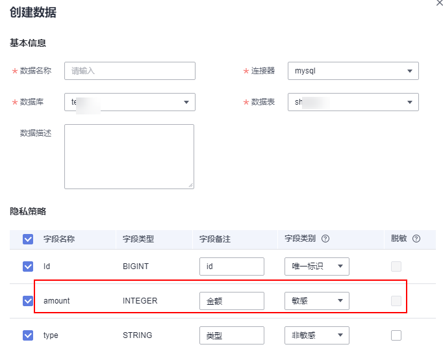The width and height of the screenshot is (443, 351).
Task: Click the 数据描述 text area
Action: click(x=129, y=156)
